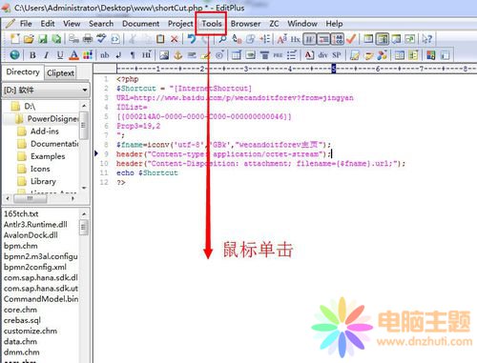Screen dimensions: 477x363
Task: Click the red Delete X icon
Action: tap(175, 39)
